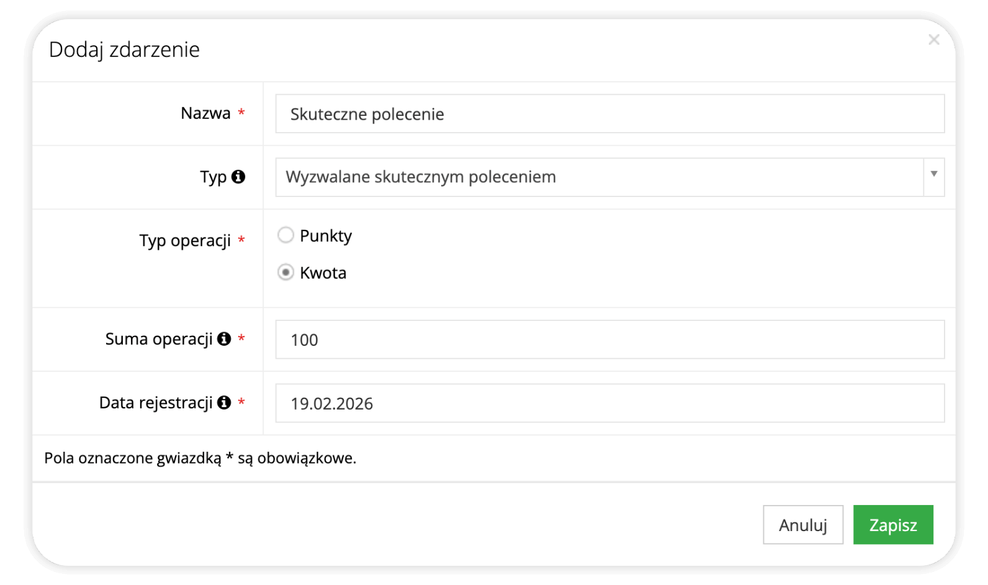Viewport: 988px width, 585px height.
Task: Click the info icon next to Typ
Action: click(238, 177)
